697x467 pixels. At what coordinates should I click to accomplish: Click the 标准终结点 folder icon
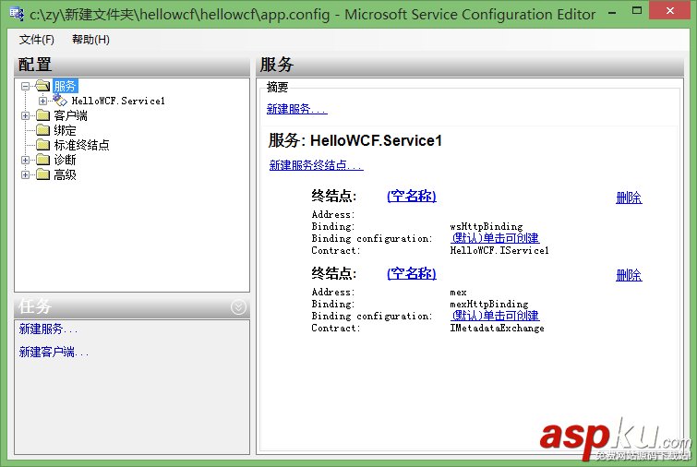coord(43,145)
